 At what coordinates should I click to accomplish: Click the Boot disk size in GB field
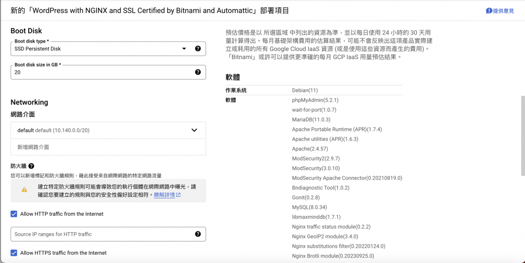[x=108, y=72]
